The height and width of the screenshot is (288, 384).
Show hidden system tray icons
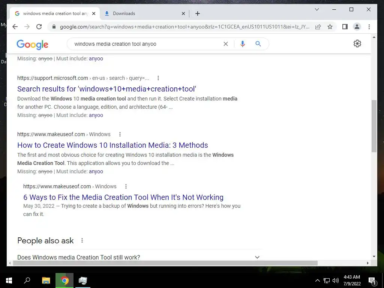(x=317, y=280)
